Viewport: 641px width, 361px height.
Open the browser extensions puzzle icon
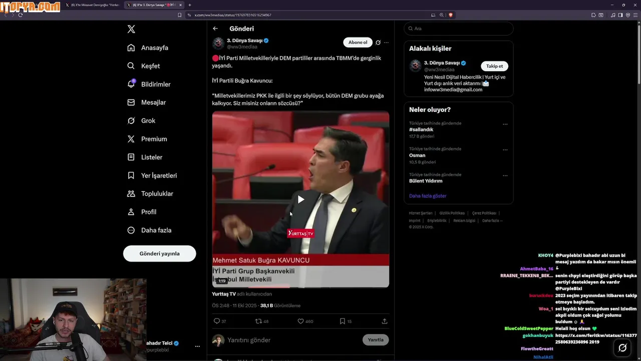tap(593, 15)
